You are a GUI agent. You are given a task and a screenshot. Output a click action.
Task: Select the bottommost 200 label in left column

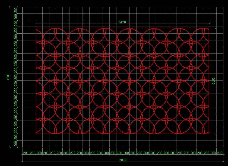point(15,144)
